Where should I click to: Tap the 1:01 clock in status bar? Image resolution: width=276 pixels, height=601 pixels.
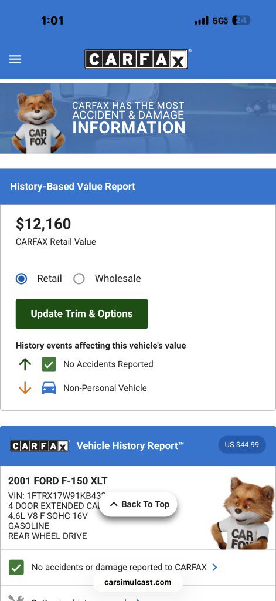[x=52, y=21]
